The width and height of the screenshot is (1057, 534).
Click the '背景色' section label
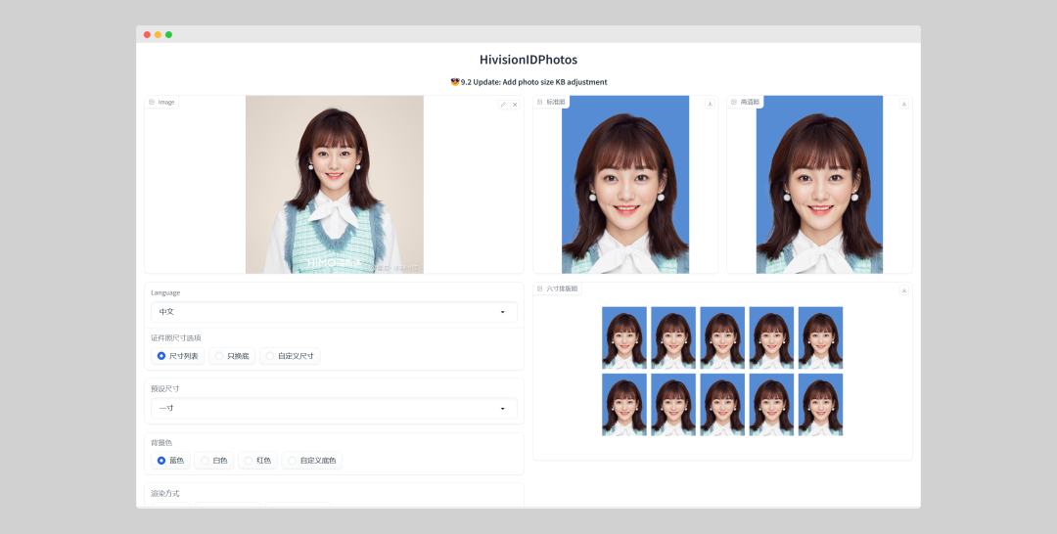(161, 443)
